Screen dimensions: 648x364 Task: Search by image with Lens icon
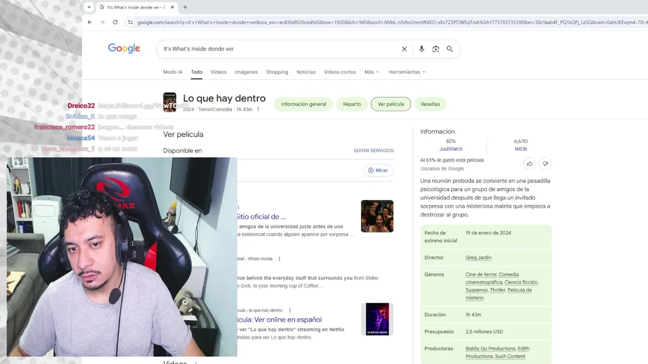click(435, 49)
